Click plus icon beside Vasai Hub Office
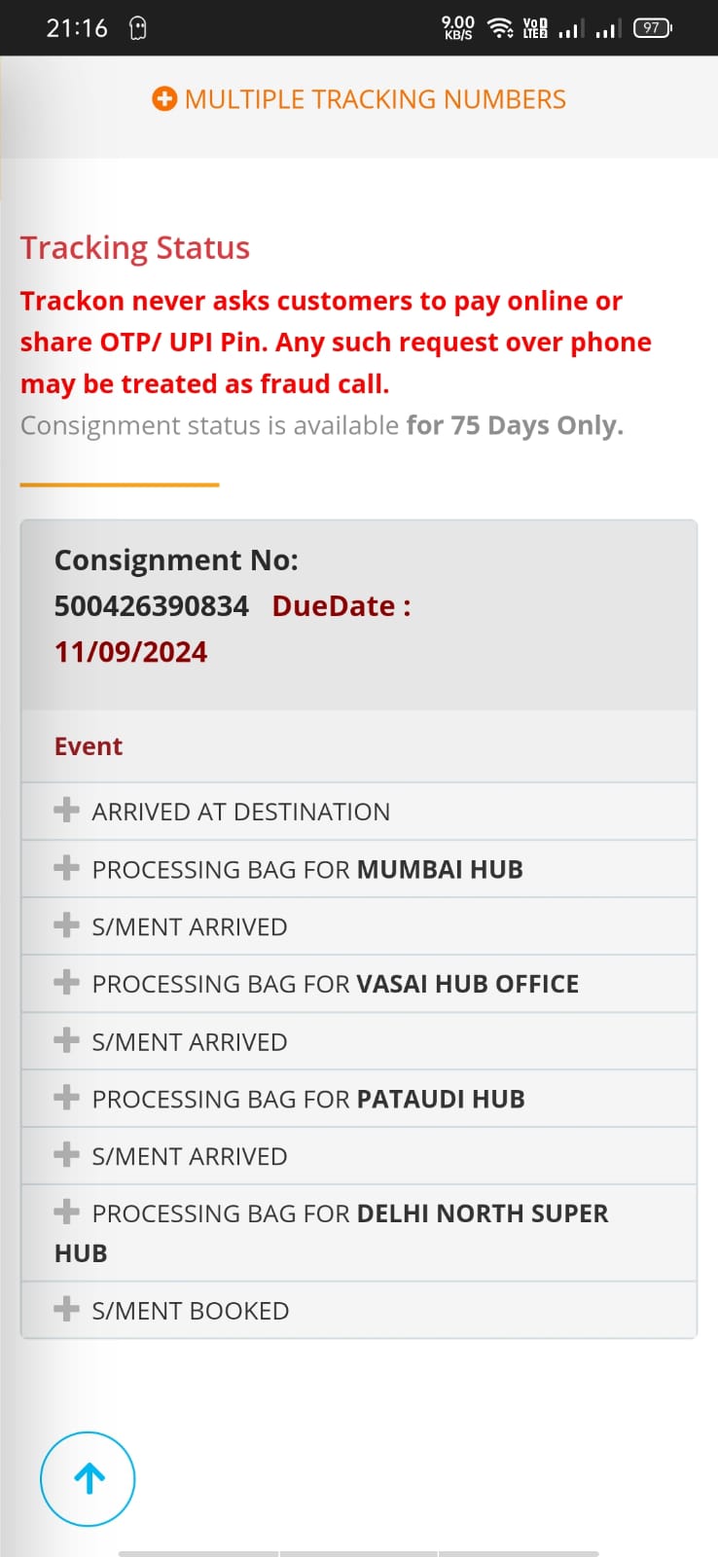 [x=66, y=982]
